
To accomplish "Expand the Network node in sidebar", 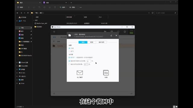I will [x=17, y=80].
